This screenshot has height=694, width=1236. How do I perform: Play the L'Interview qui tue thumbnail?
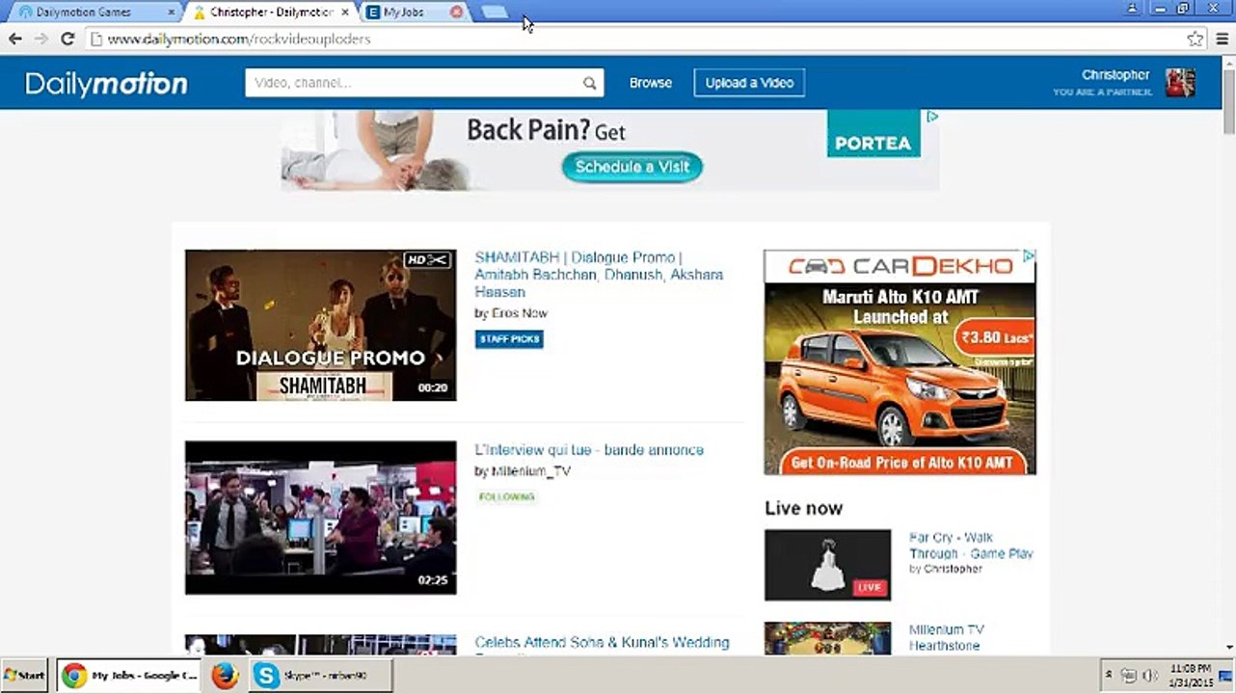pos(321,518)
